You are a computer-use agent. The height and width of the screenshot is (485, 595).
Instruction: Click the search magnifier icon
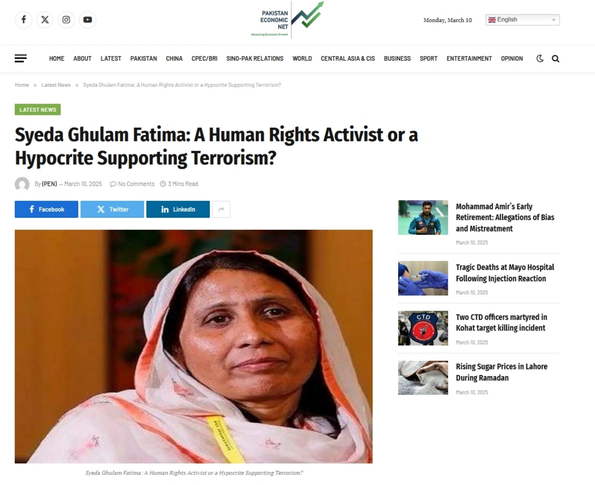pyautogui.click(x=555, y=59)
